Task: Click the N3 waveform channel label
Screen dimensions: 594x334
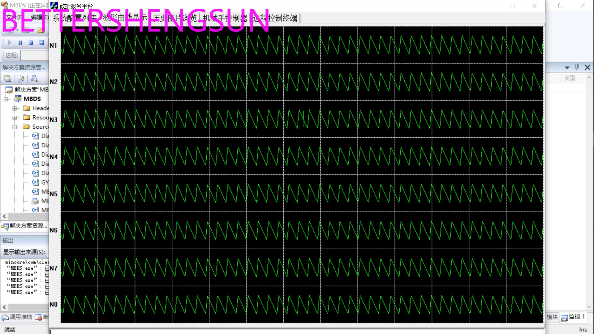Action: click(53, 120)
